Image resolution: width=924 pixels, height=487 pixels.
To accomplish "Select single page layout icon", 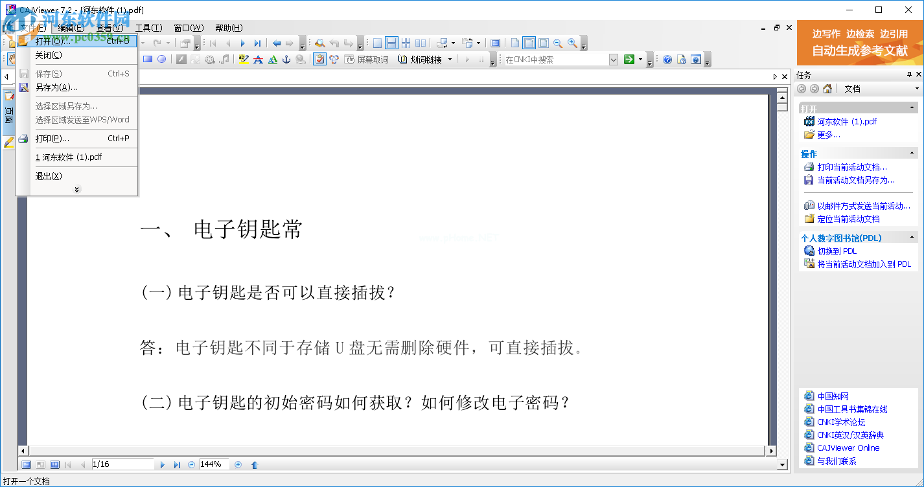I will pyautogui.click(x=377, y=43).
